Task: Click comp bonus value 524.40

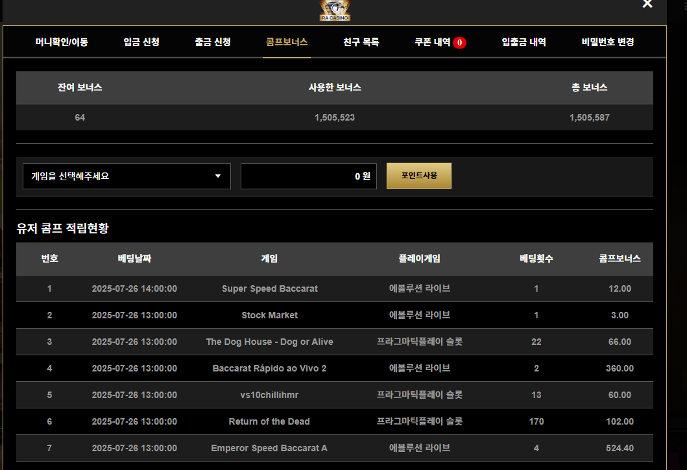Action: pos(620,448)
